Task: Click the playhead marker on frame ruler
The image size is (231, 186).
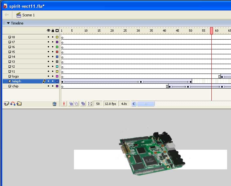Action: [212, 30]
